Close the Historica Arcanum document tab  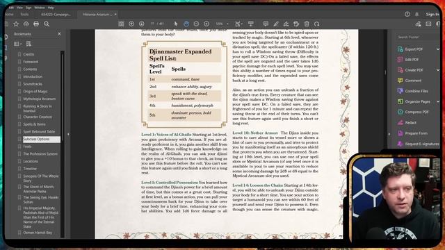pyautogui.click(x=115, y=14)
